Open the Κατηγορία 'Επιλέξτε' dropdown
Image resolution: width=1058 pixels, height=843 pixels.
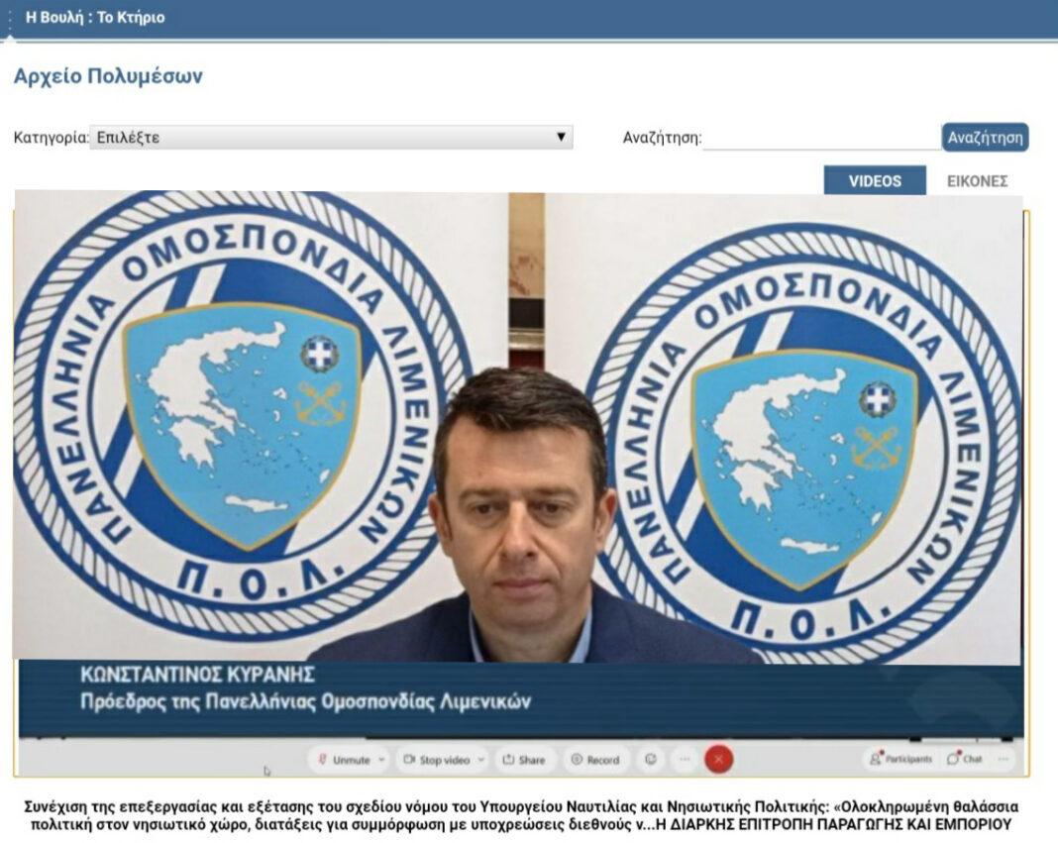[331, 138]
